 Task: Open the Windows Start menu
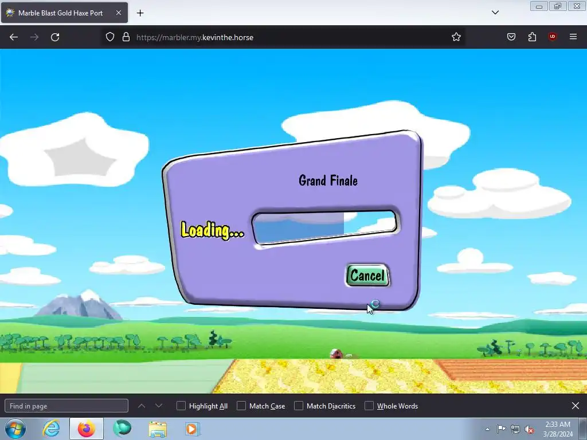15,429
